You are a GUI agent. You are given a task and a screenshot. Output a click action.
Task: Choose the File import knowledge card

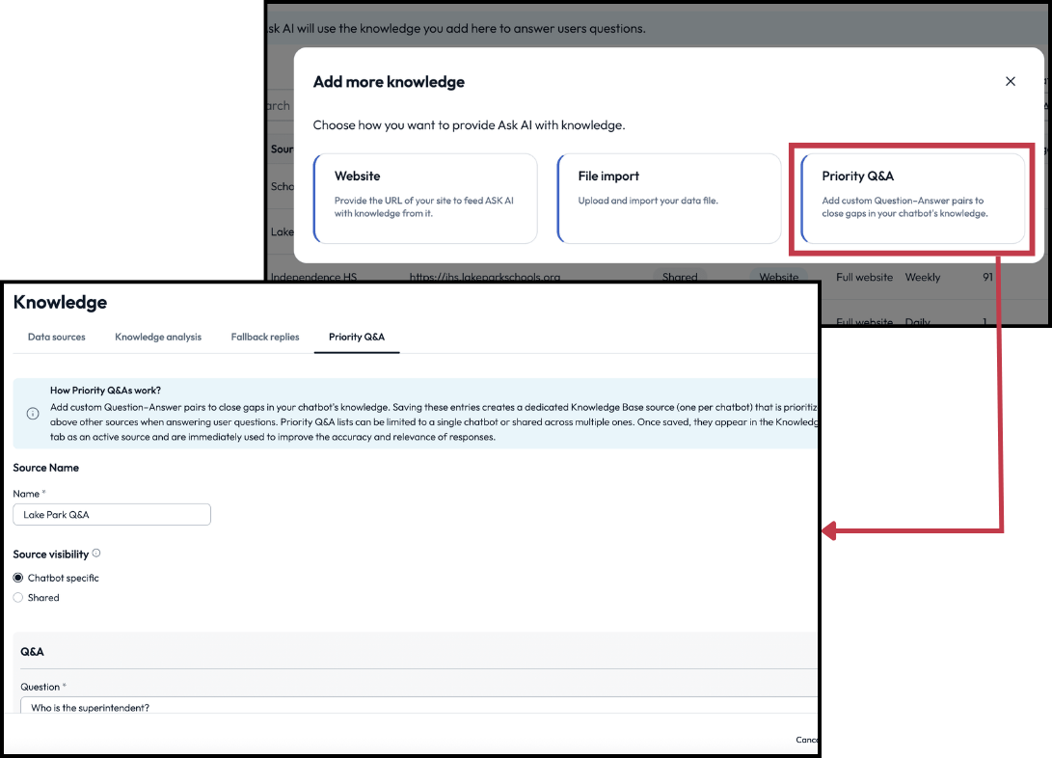coord(669,199)
